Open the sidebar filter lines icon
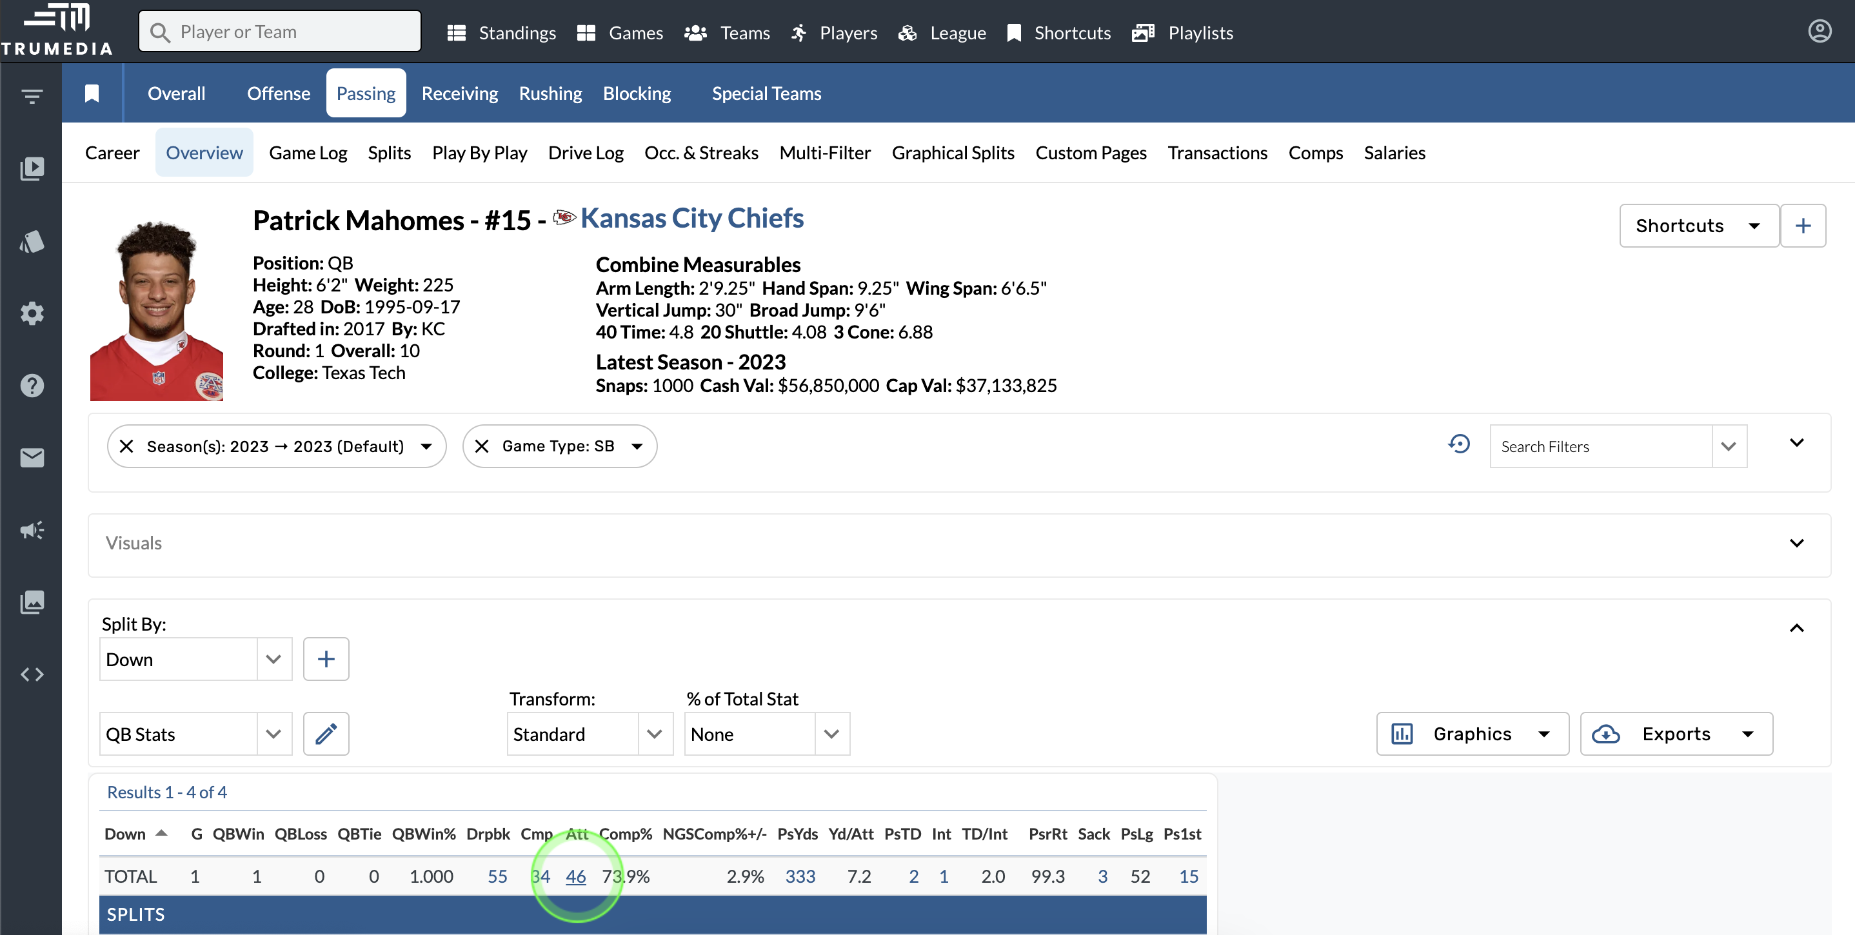 pos(32,95)
